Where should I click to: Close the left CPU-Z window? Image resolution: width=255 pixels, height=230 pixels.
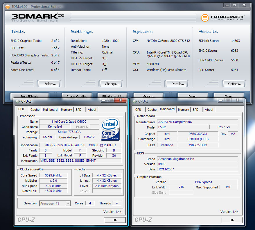click(121, 100)
